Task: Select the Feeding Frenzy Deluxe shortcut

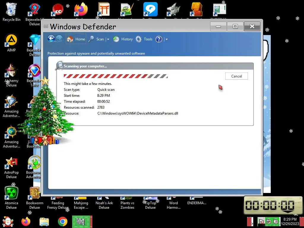Action: [x=58, y=203]
